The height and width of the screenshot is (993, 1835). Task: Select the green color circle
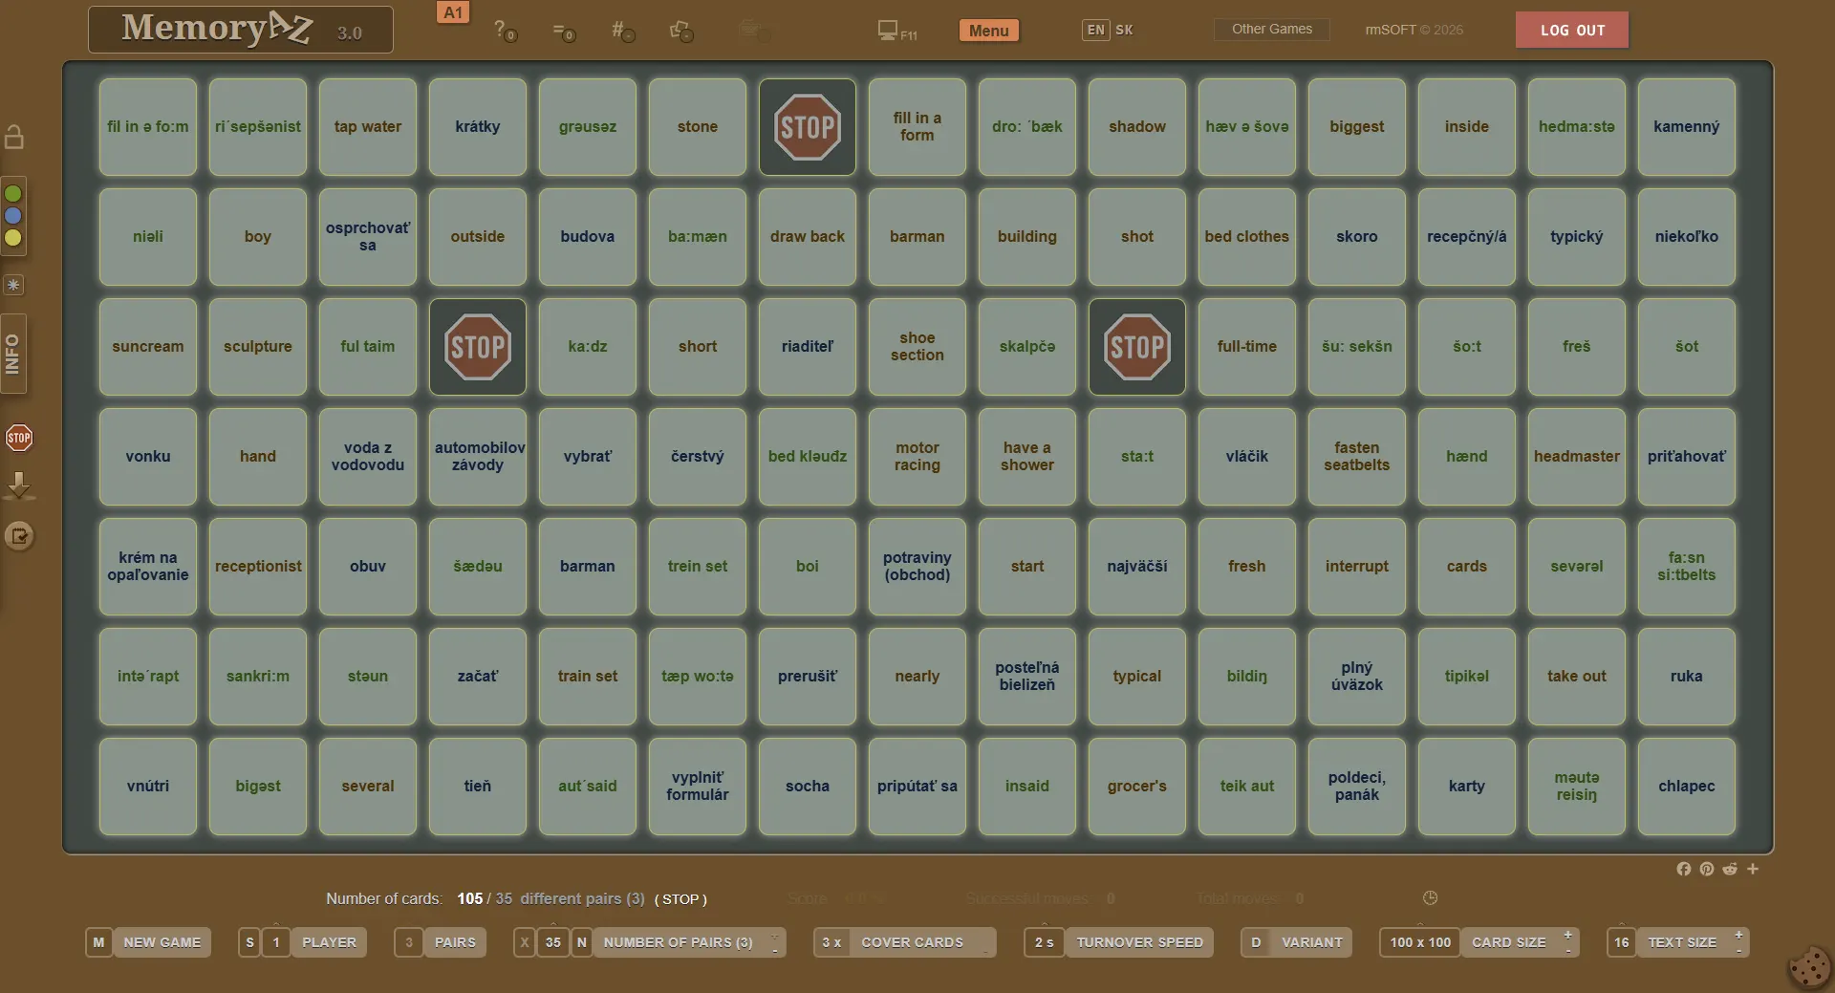pos(13,194)
